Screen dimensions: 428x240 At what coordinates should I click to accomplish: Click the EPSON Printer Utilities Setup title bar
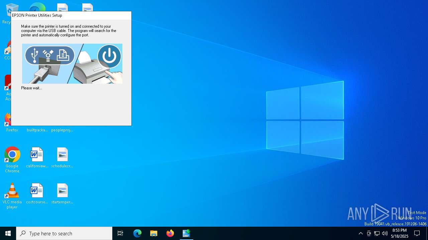point(71,15)
